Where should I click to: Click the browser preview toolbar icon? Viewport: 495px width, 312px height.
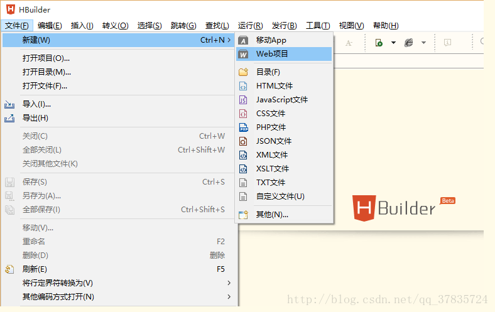tap(408, 43)
